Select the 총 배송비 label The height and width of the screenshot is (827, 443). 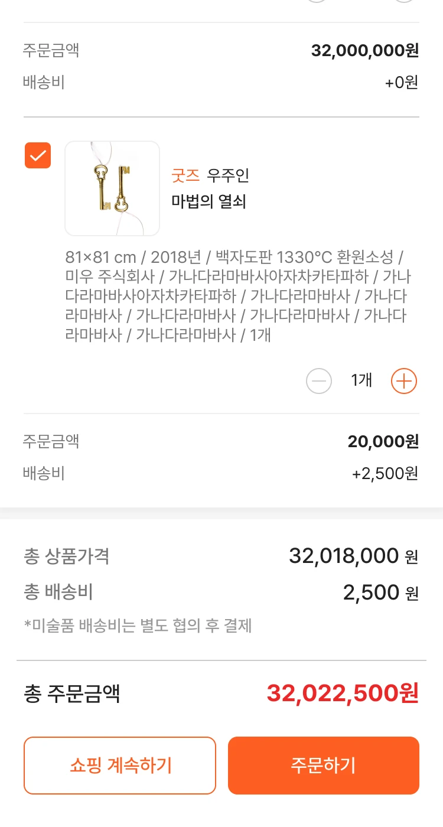coord(58,592)
